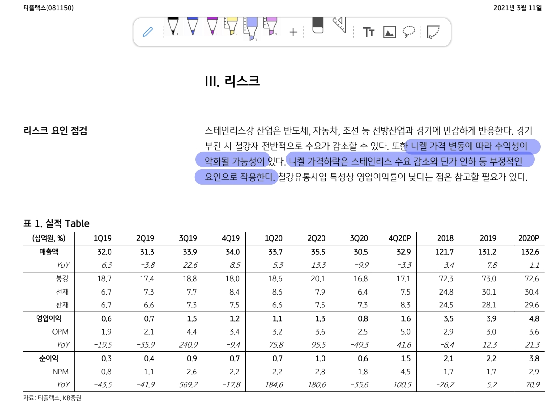Click the annual revenue value '121.7'
The height and width of the screenshot is (410, 559).
click(444, 252)
